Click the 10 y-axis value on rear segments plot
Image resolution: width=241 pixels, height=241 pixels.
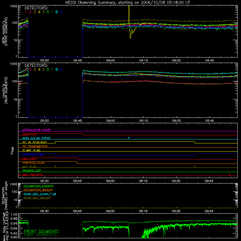15,99
